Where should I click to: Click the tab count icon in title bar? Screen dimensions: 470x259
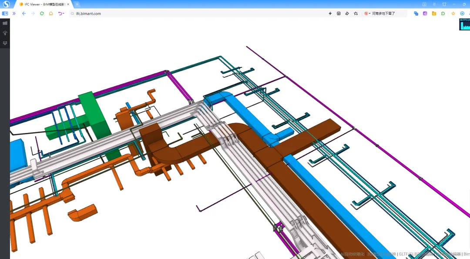[x=424, y=4]
